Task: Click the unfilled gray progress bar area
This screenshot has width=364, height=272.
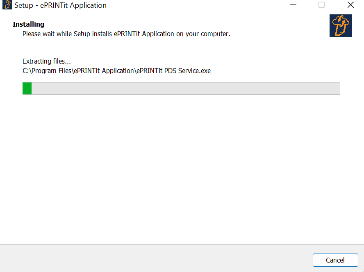Action: click(184, 88)
